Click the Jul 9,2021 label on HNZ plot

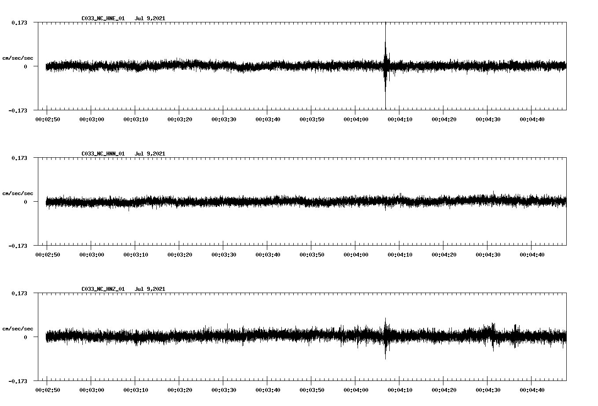coord(150,289)
